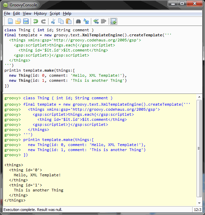Viewport: 205px width, 215px height.
Task: Paste from clipboard using the Paste icon
Action: (69, 22)
